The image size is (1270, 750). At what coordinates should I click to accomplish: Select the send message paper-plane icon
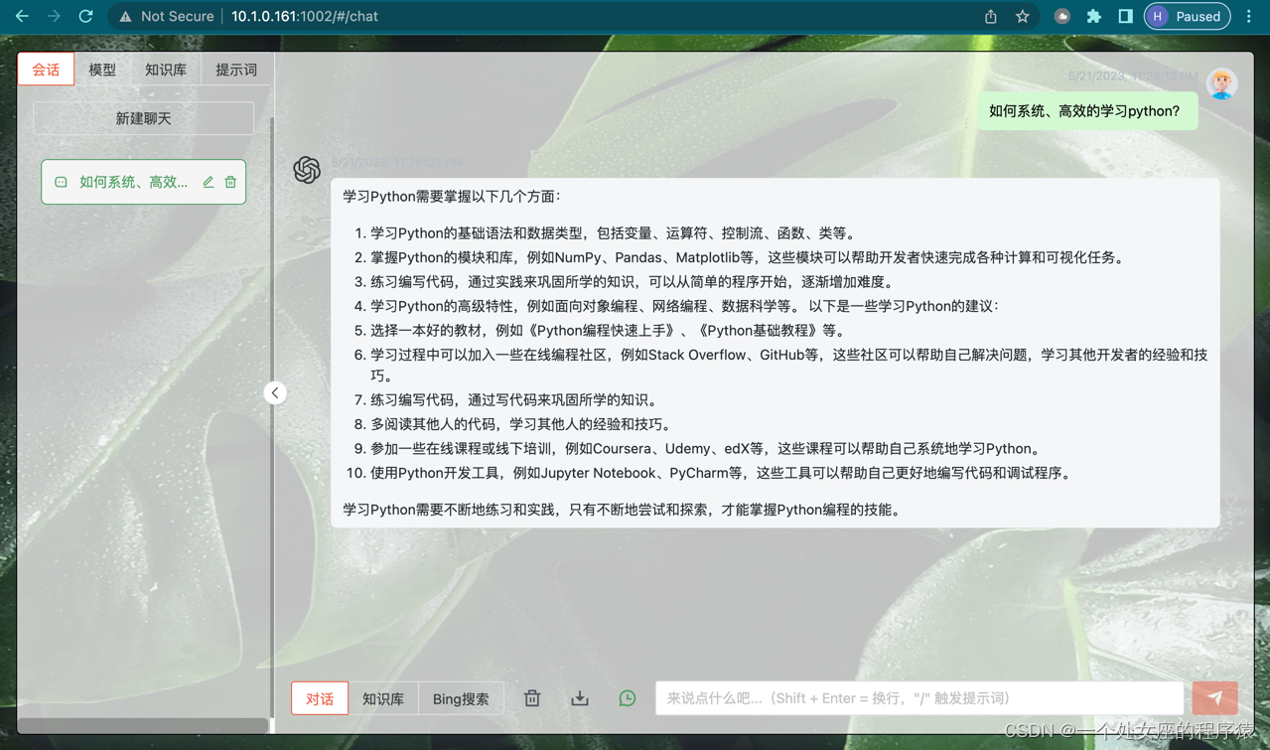(1215, 698)
